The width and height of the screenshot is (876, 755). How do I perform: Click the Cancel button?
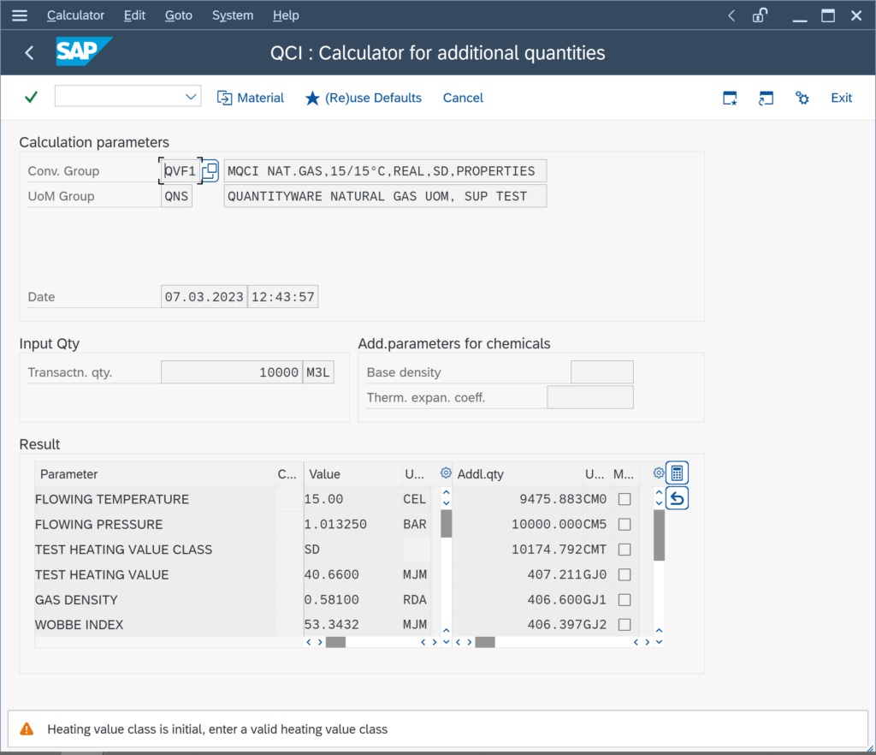pyautogui.click(x=463, y=98)
